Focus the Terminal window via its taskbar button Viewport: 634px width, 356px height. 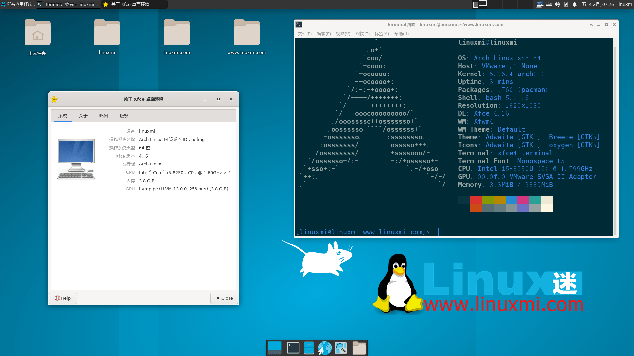point(68,4)
